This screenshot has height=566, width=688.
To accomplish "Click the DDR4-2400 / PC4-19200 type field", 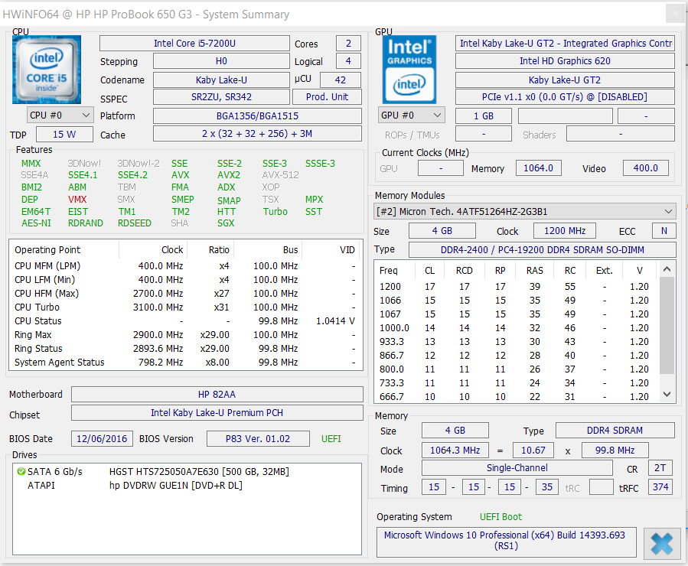I will tap(543, 250).
